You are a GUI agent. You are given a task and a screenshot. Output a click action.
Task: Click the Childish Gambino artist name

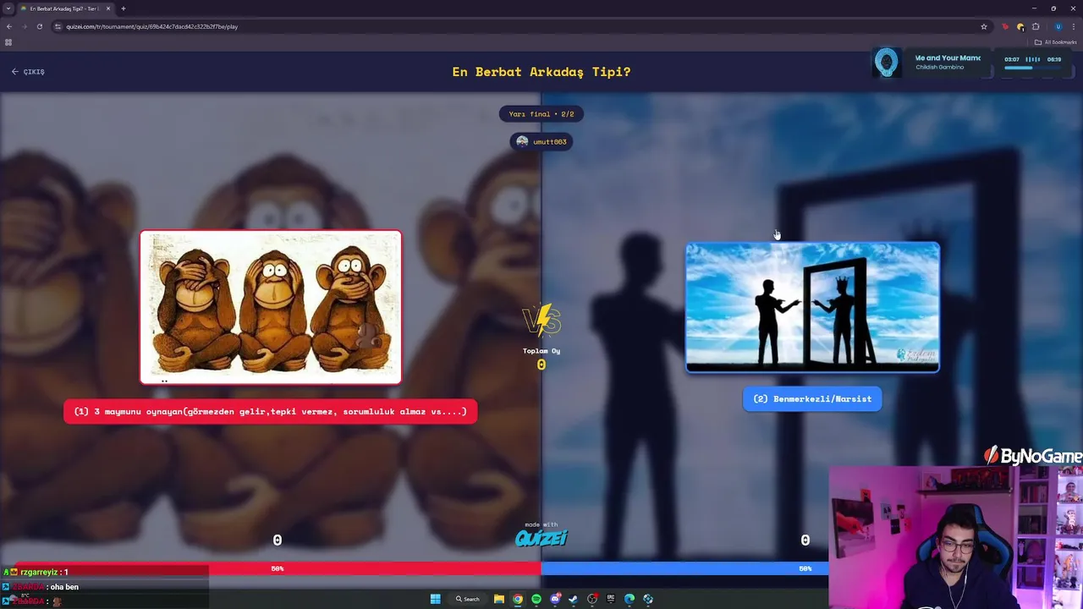coord(939,68)
